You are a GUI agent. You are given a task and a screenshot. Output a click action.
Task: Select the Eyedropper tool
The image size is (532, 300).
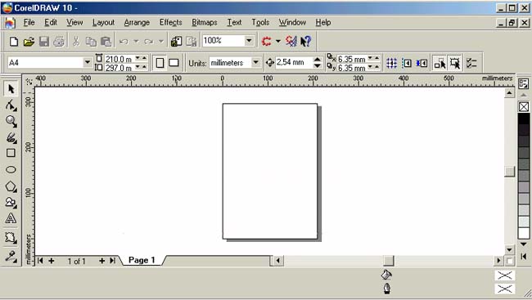point(11,257)
